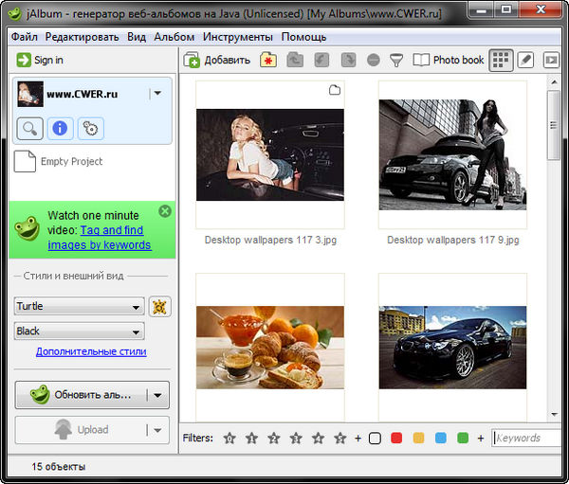Filter by zero-star rating
This screenshot has width=569, height=484.
229,438
